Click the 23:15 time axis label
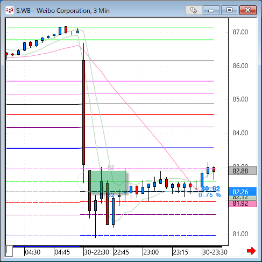This screenshot has width=262, height=262. (181, 252)
